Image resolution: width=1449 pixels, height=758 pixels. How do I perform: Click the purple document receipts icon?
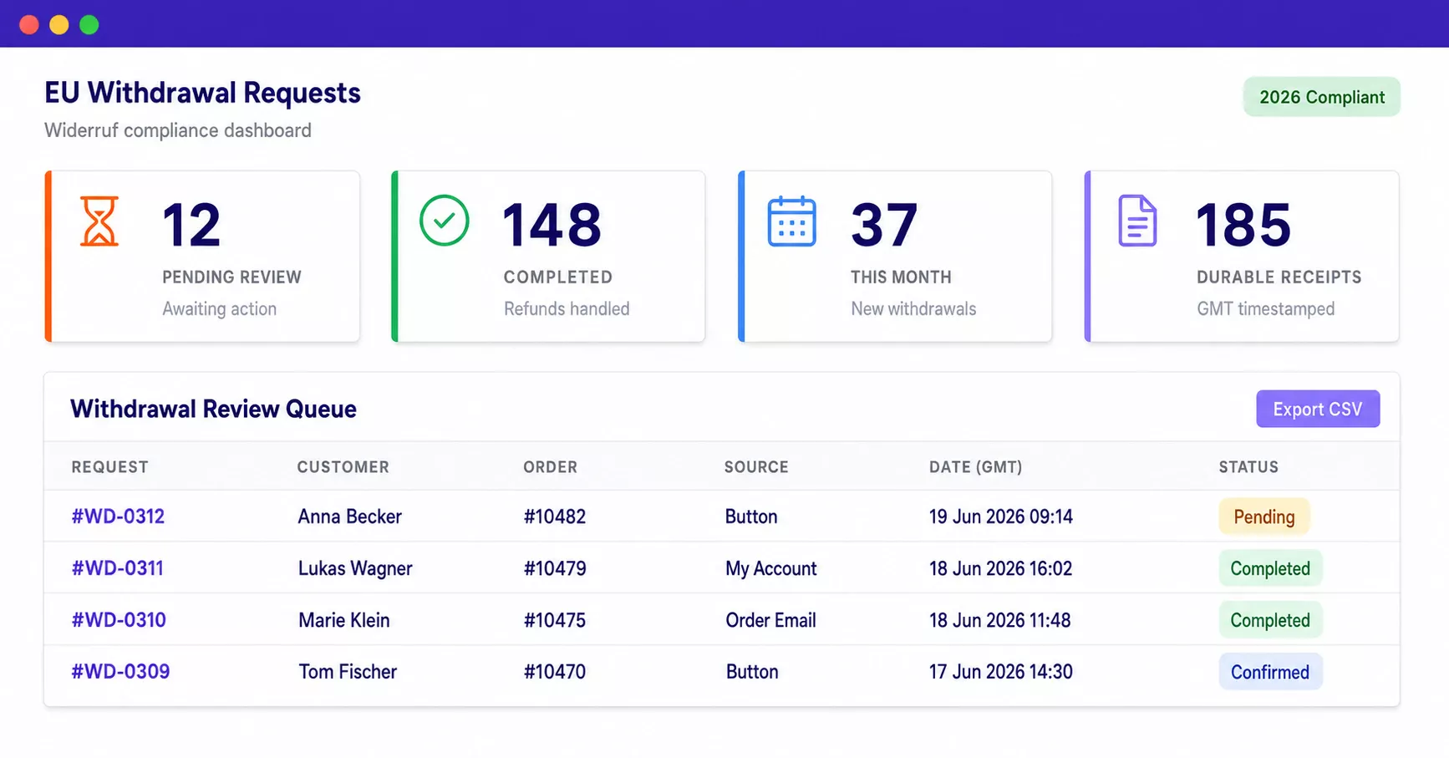(x=1137, y=221)
